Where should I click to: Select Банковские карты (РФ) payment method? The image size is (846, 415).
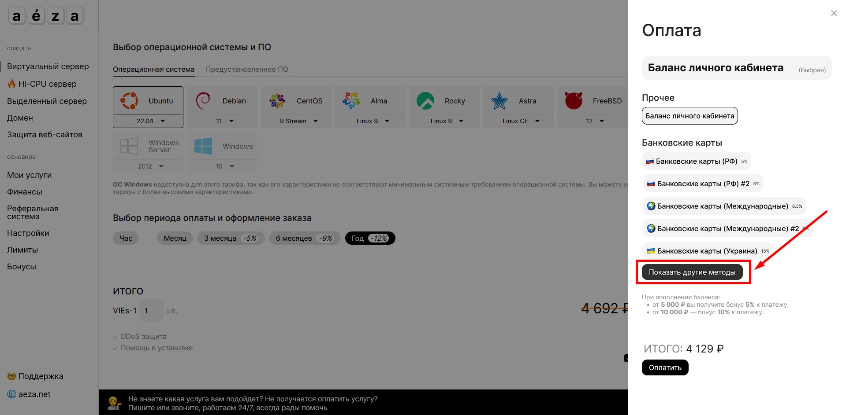697,161
